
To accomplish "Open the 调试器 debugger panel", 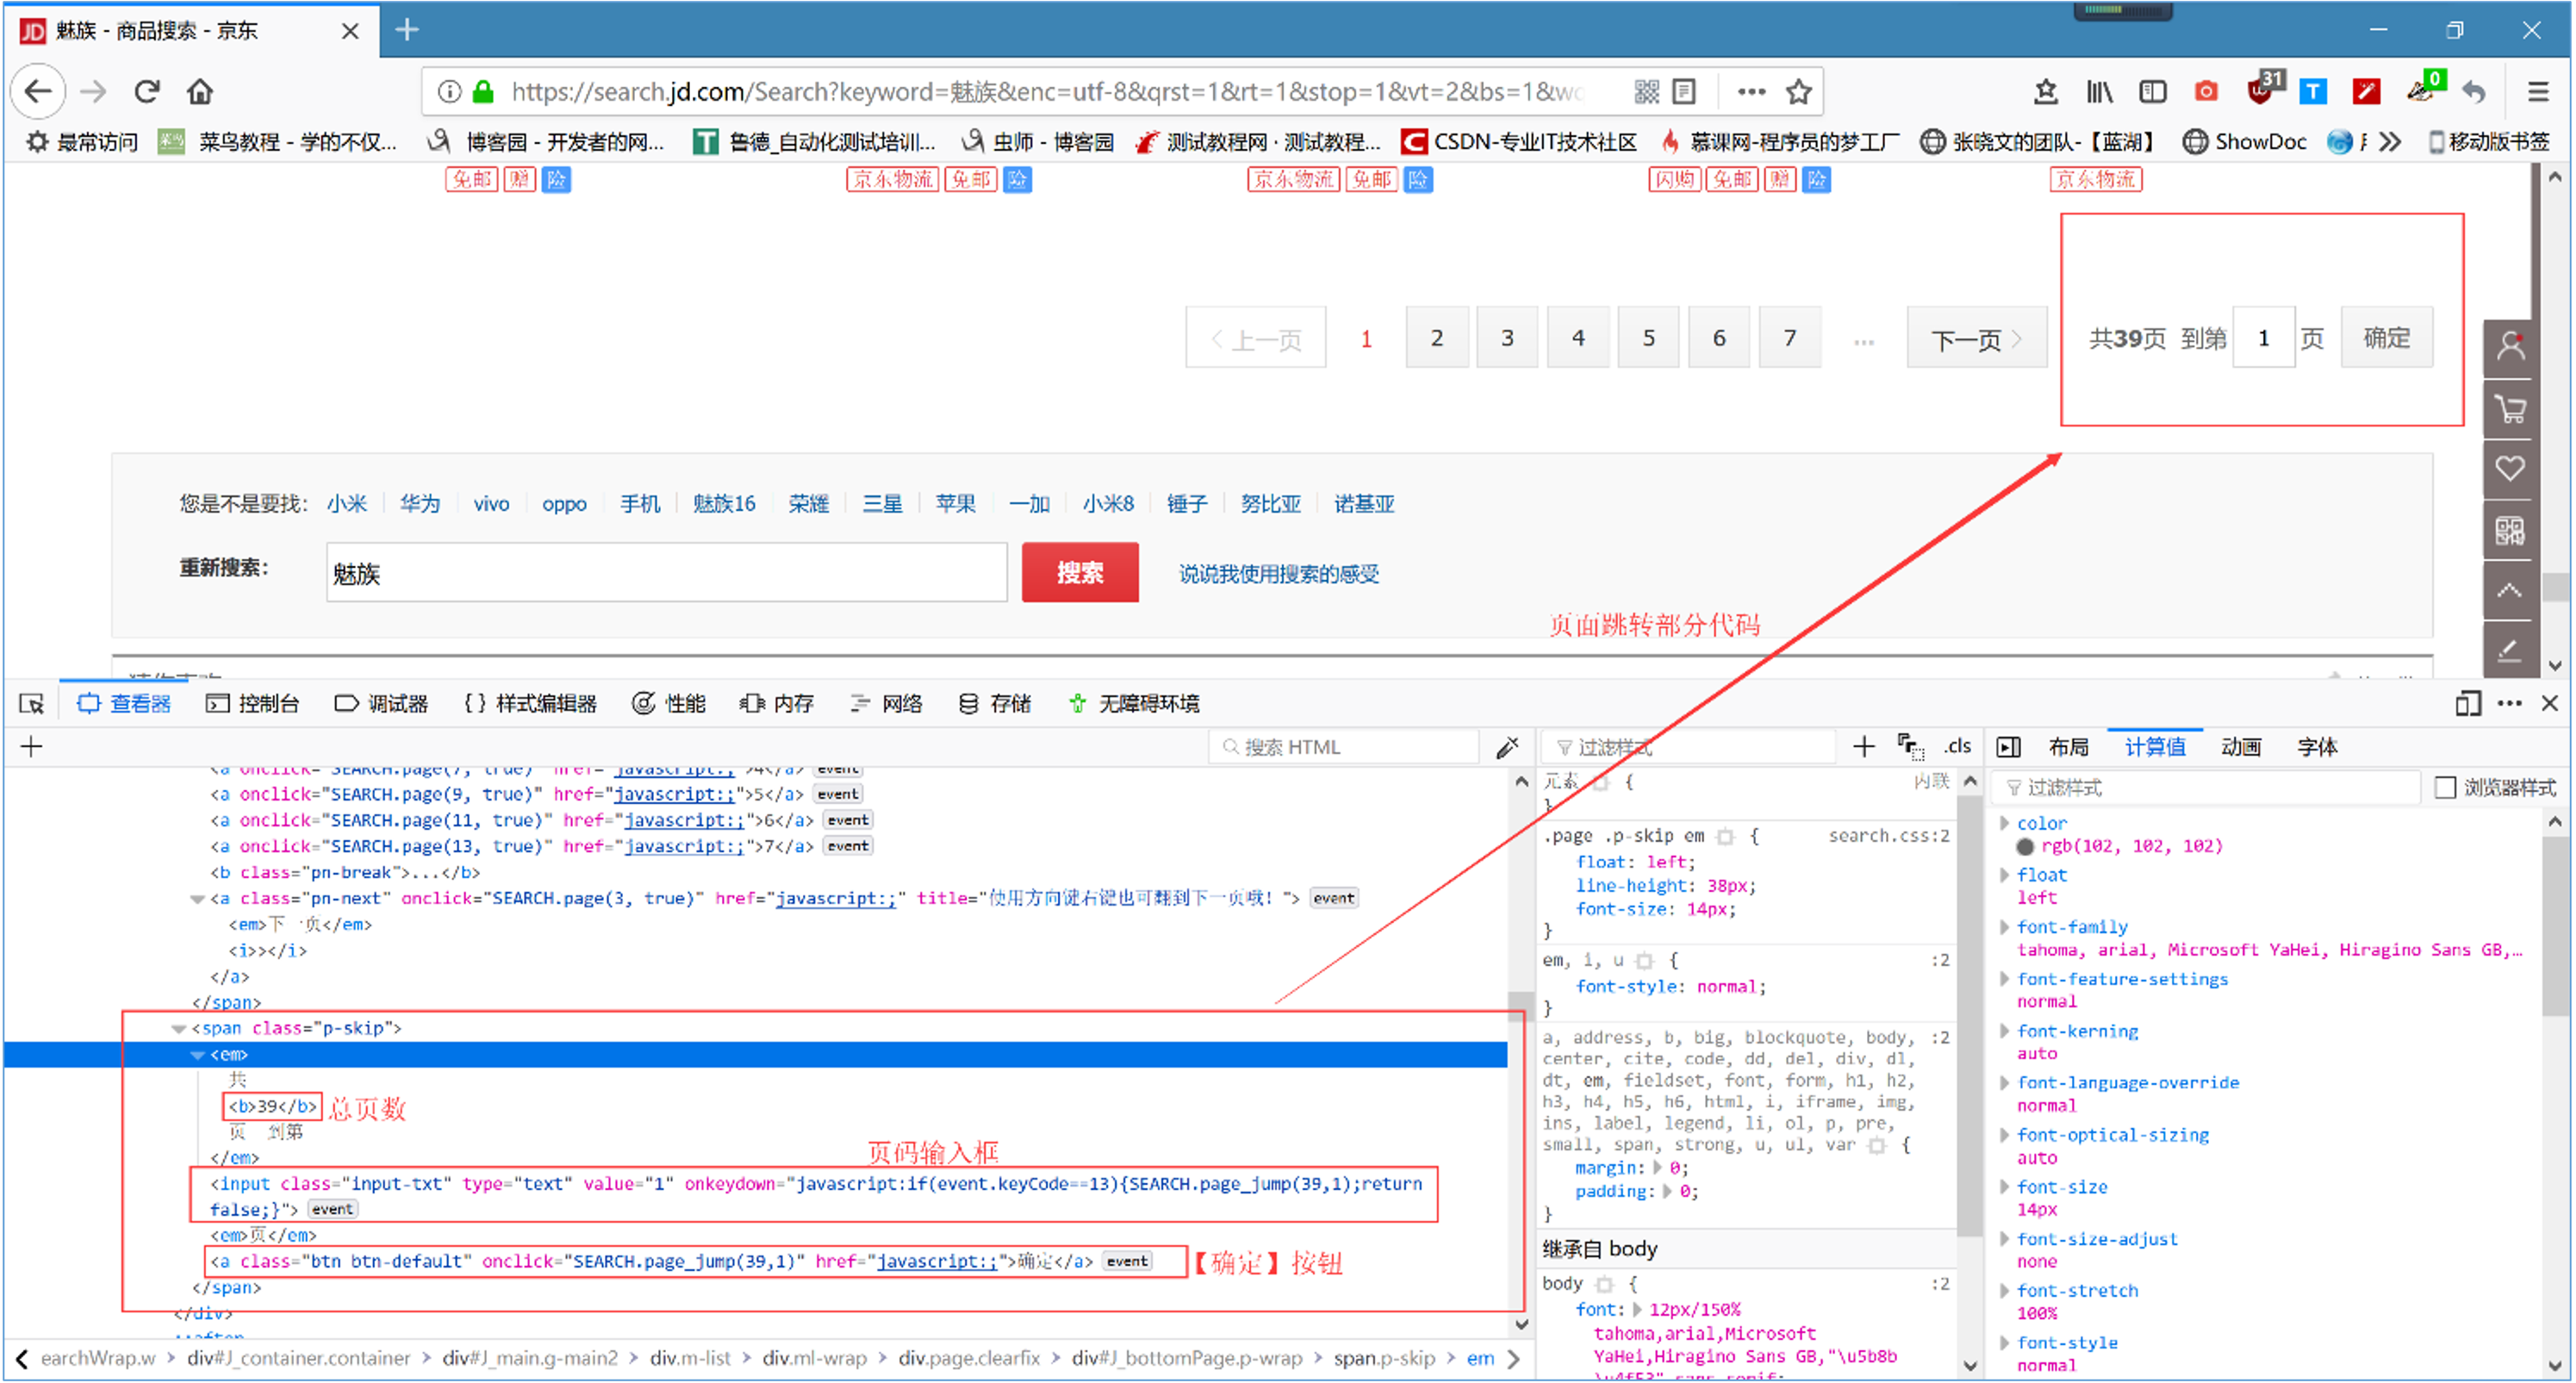I will [x=383, y=703].
